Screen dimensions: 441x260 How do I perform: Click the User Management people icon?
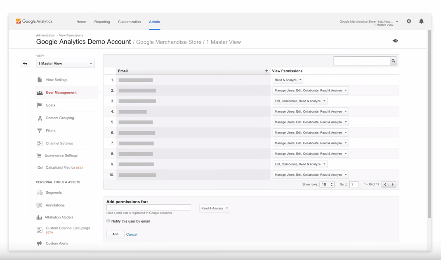coord(40,93)
